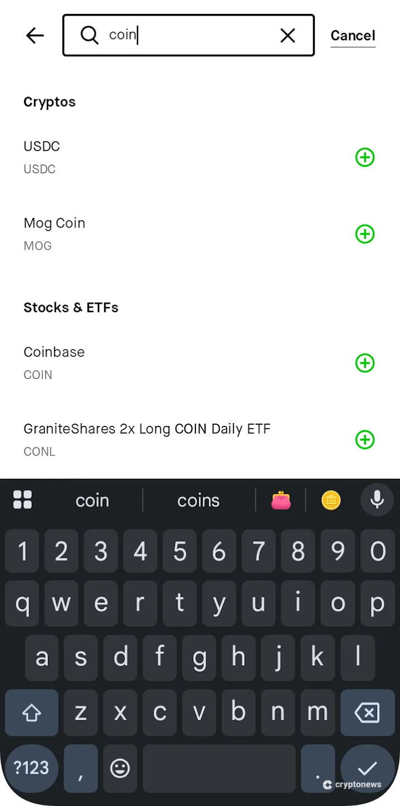Tap the backspace key
The height and width of the screenshot is (806, 400).
(x=368, y=712)
